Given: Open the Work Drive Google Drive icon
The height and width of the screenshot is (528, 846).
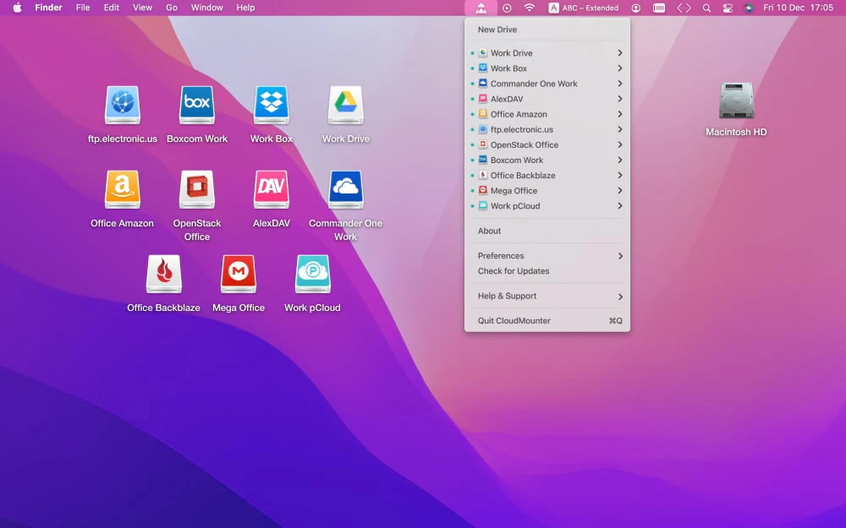Looking at the screenshot, I should (x=346, y=106).
